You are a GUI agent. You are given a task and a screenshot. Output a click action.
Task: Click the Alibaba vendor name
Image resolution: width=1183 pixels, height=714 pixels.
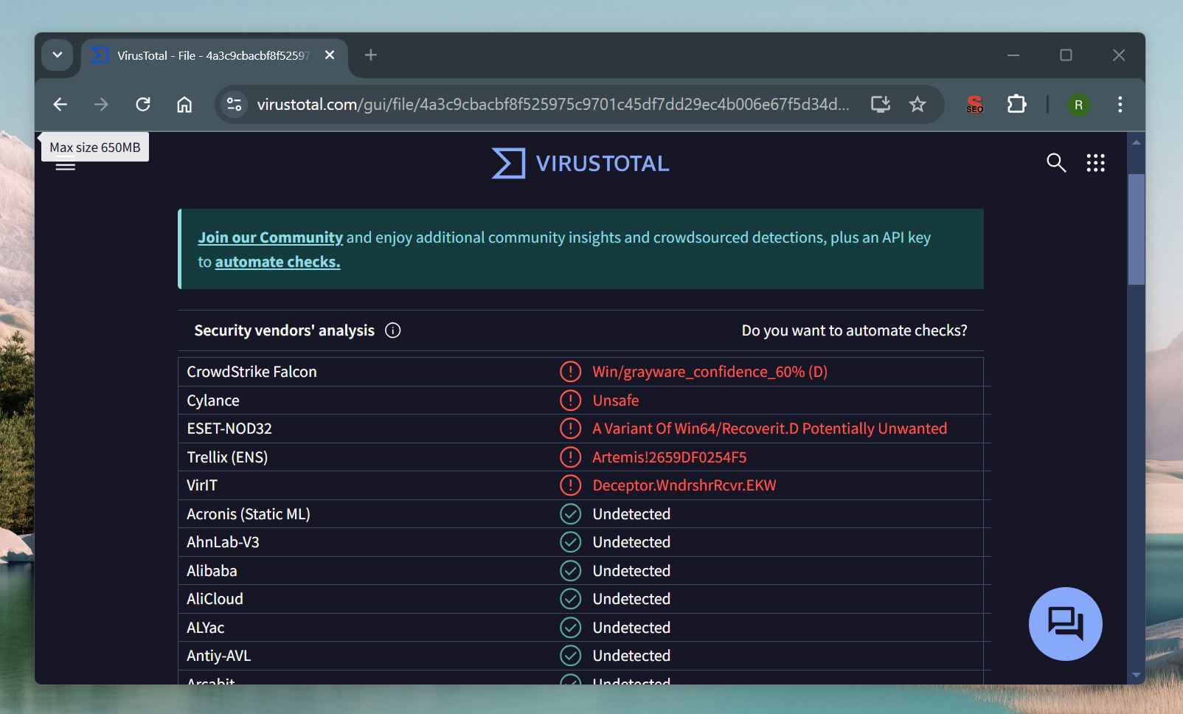(212, 571)
